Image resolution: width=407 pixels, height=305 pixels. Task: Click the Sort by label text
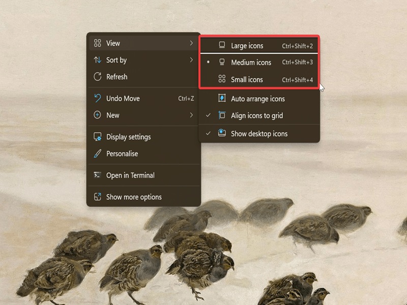[117, 60]
